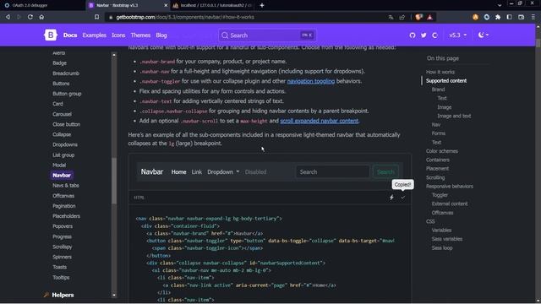Click Link in the example navbar

tap(197, 172)
